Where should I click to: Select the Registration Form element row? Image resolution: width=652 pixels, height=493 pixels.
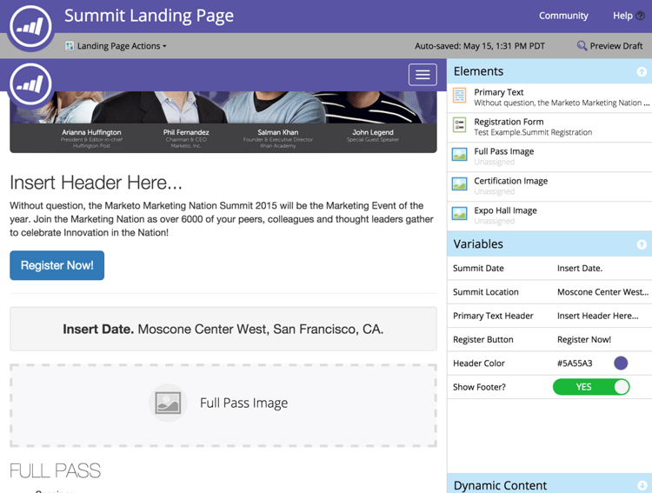pyautogui.click(x=549, y=127)
